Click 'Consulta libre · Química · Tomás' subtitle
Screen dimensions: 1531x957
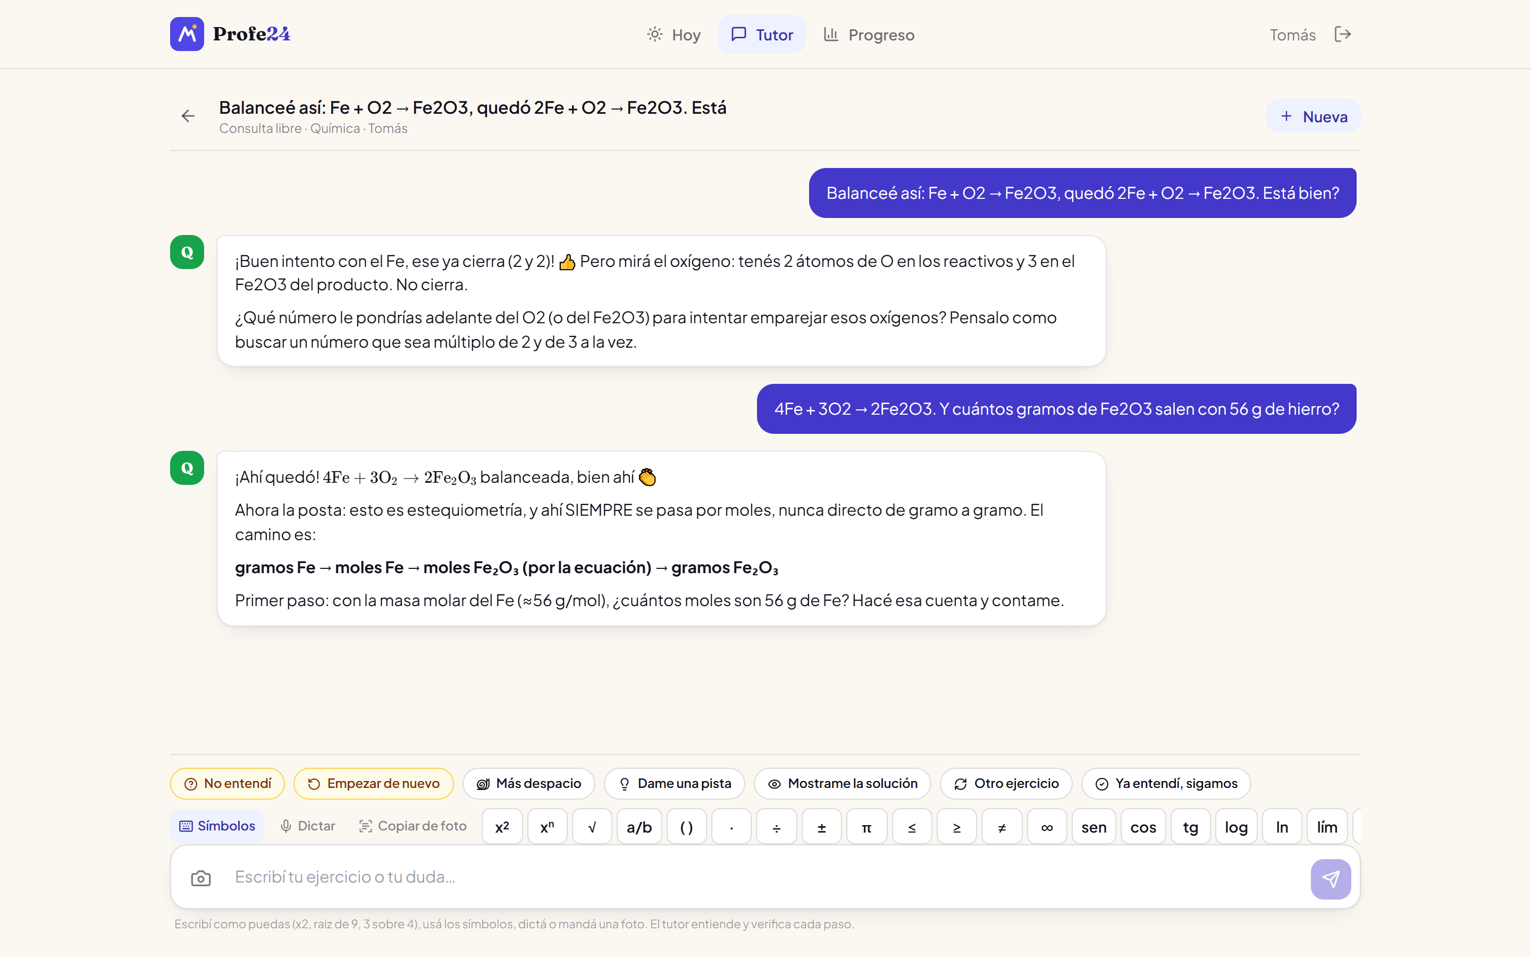[x=313, y=129]
